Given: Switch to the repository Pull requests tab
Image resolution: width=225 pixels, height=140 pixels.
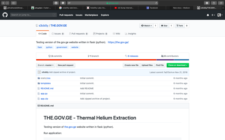Looking at the screenshot, I should click(78, 34).
